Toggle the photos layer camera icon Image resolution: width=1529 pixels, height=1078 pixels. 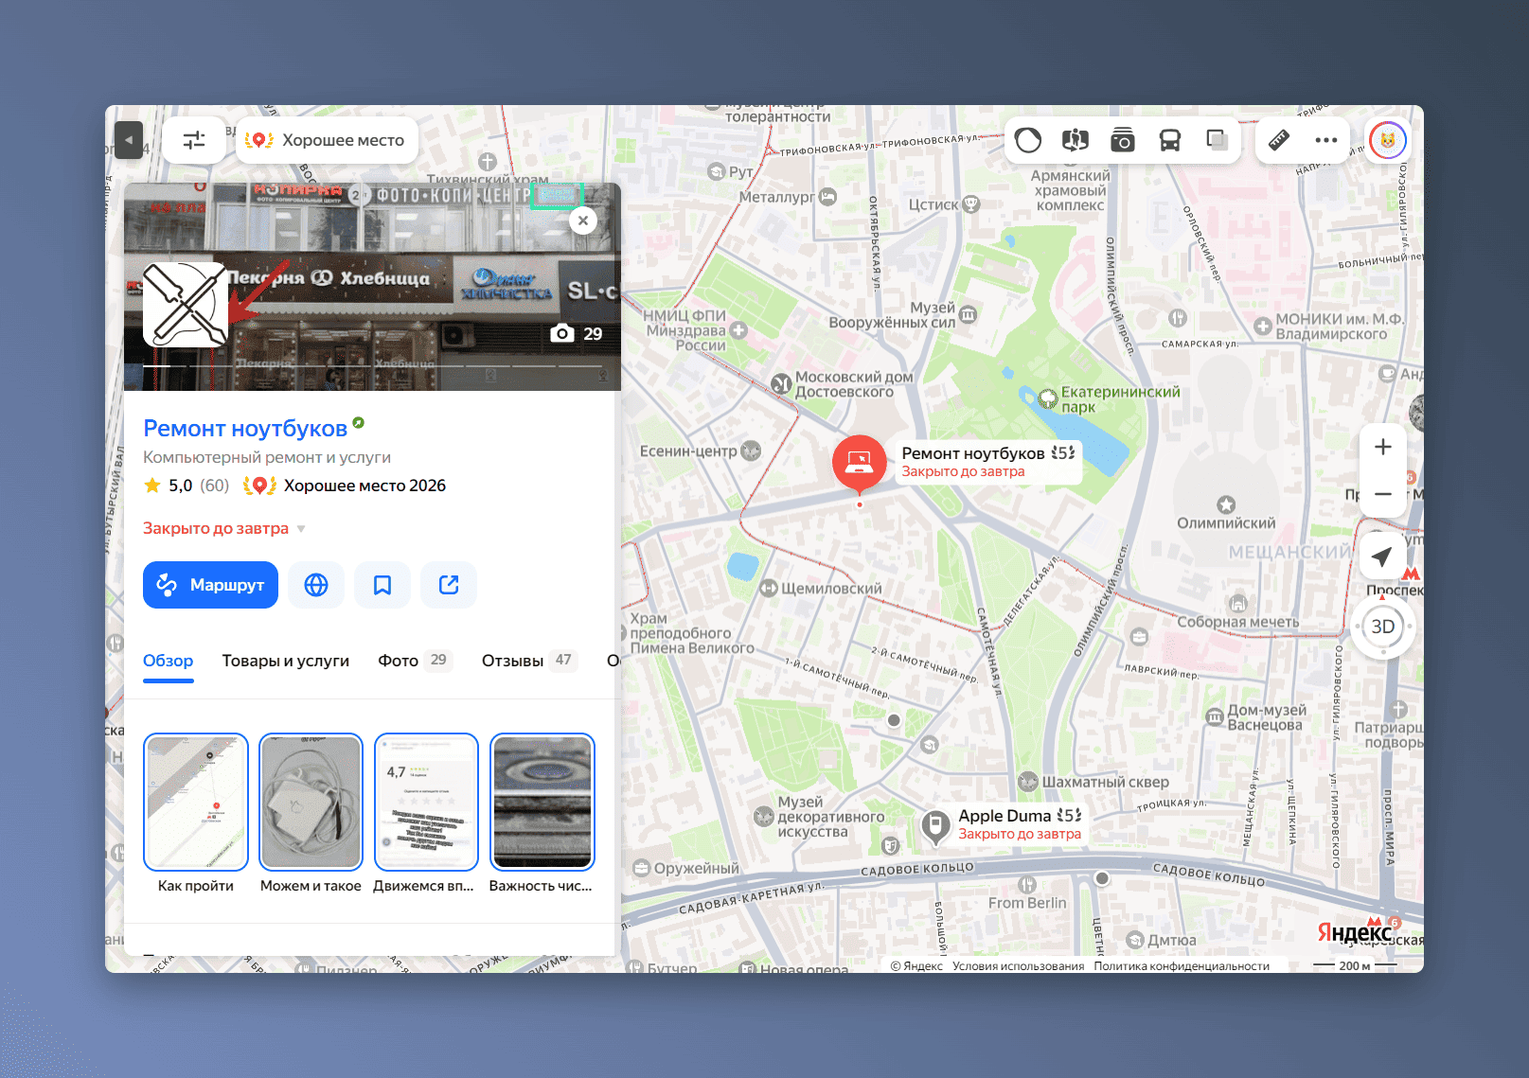pyautogui.click(x=1123, y=140)
